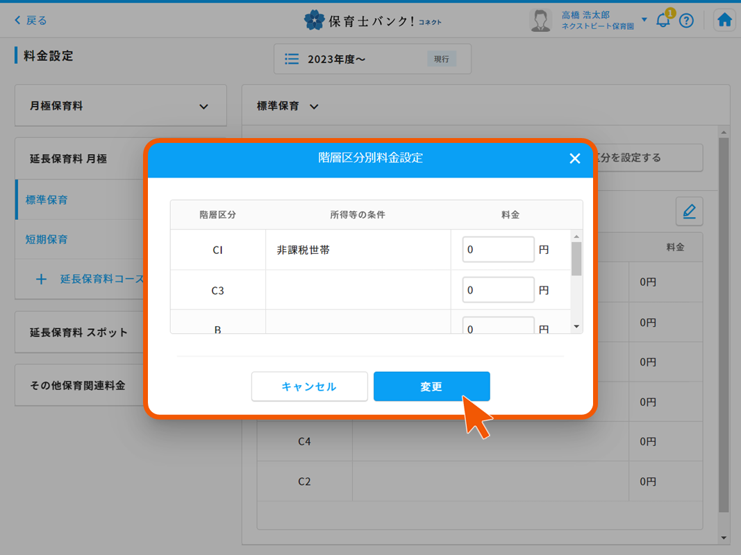The image size is (741, 555).
Task: Click the CI row fee input field
Action: pyautogui.click(x=498, y=250)
